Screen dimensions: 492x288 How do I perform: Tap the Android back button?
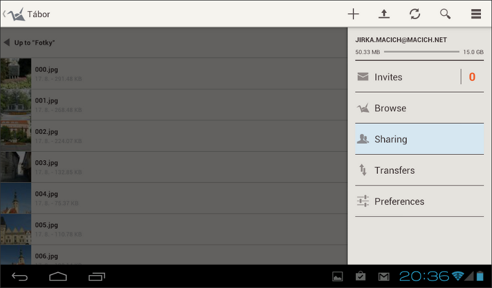click(20, 276)
